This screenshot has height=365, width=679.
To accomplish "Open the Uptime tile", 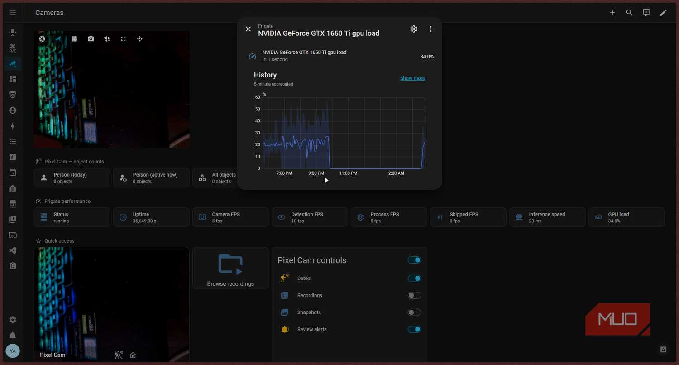I will coord(151,217).
